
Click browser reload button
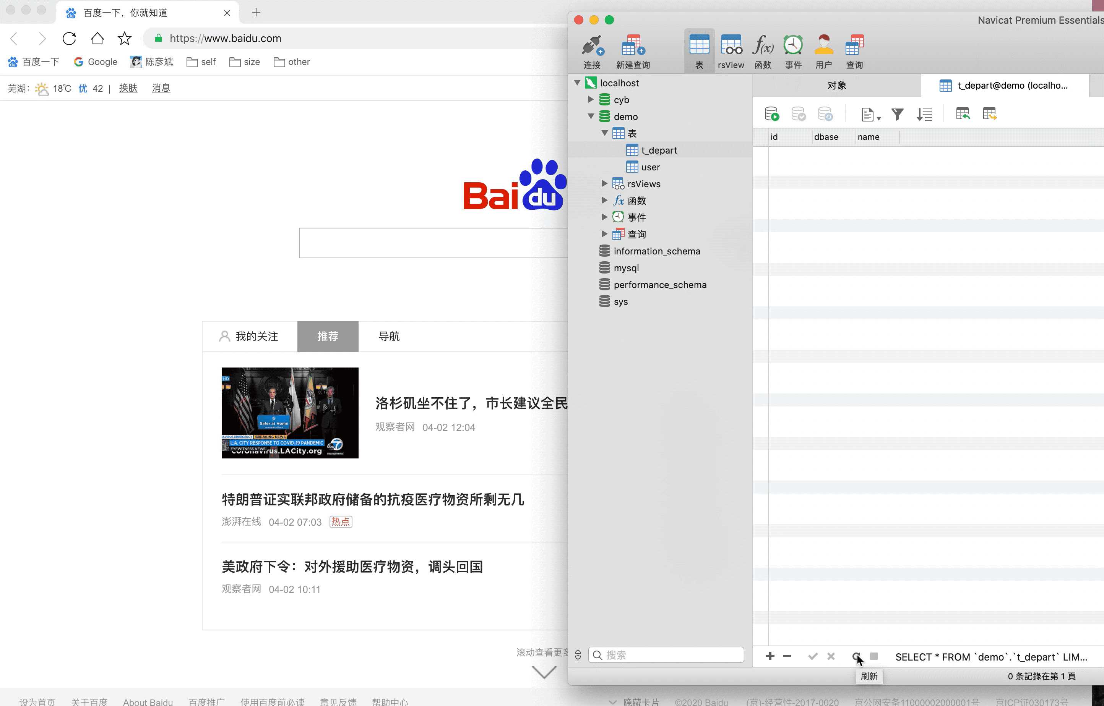point(69,39)
